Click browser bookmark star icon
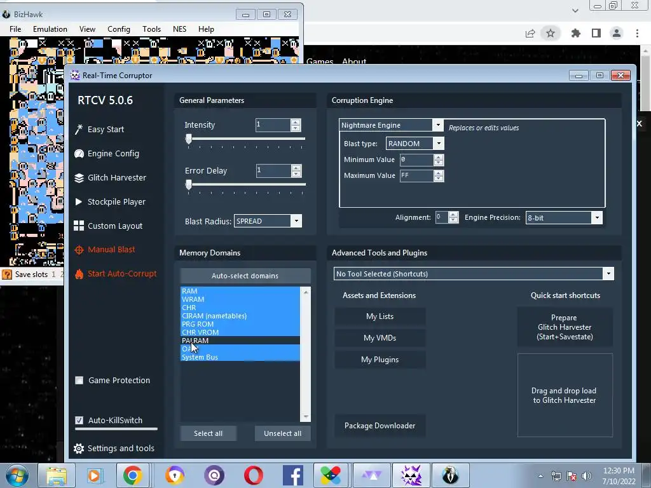 tap(551, 33)
